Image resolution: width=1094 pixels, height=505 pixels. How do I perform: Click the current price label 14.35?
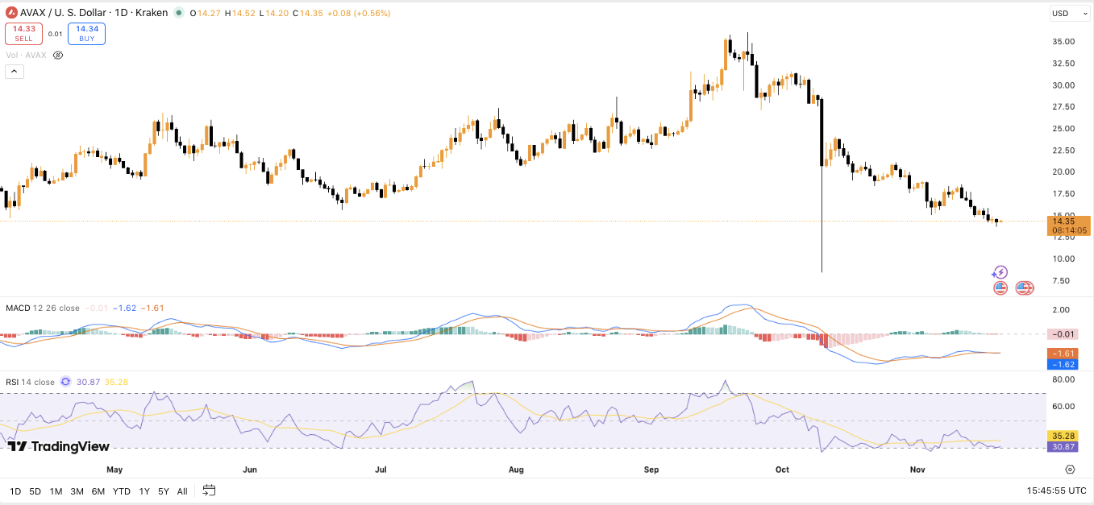(x=1068, y=221)
